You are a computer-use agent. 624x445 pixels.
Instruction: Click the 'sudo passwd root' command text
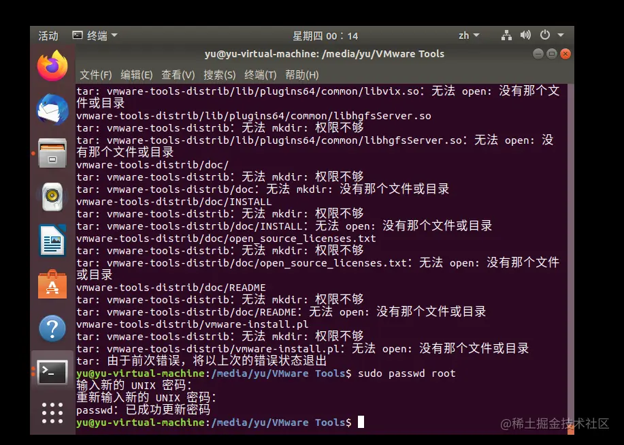pos(407,373)
